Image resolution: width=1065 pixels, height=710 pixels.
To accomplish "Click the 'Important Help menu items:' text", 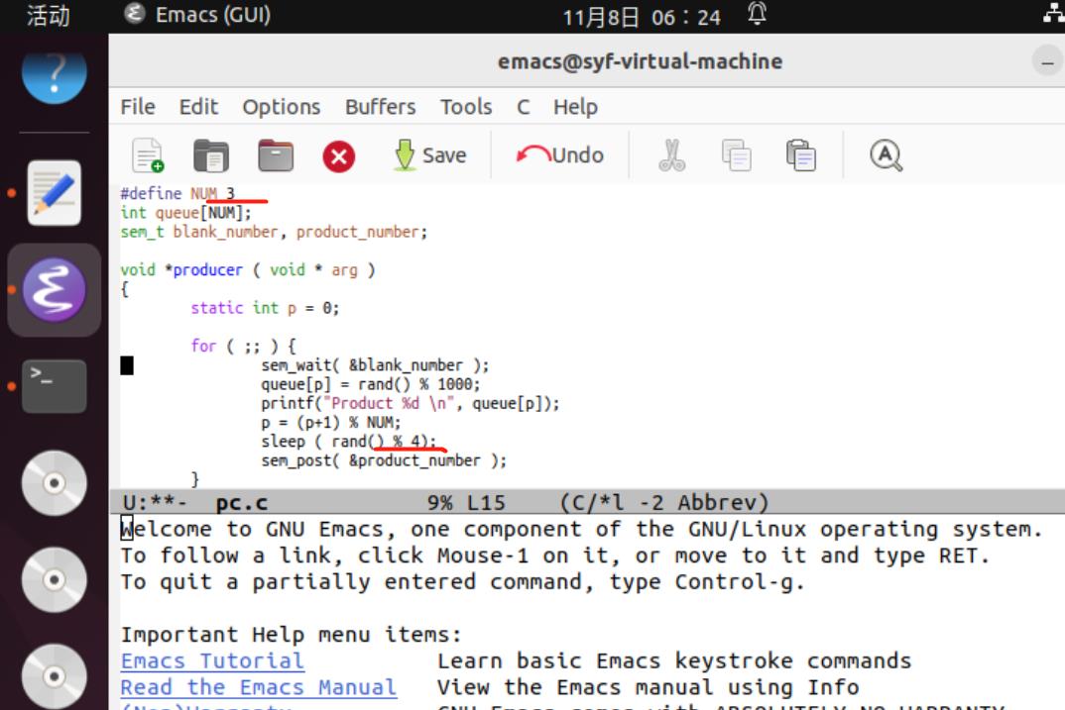I will [x=292, y=634].
